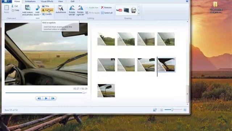Click the video preview monitor
The height and width of the screenshot is (131, 232).
pyautogui.click(x=46, y=54)
